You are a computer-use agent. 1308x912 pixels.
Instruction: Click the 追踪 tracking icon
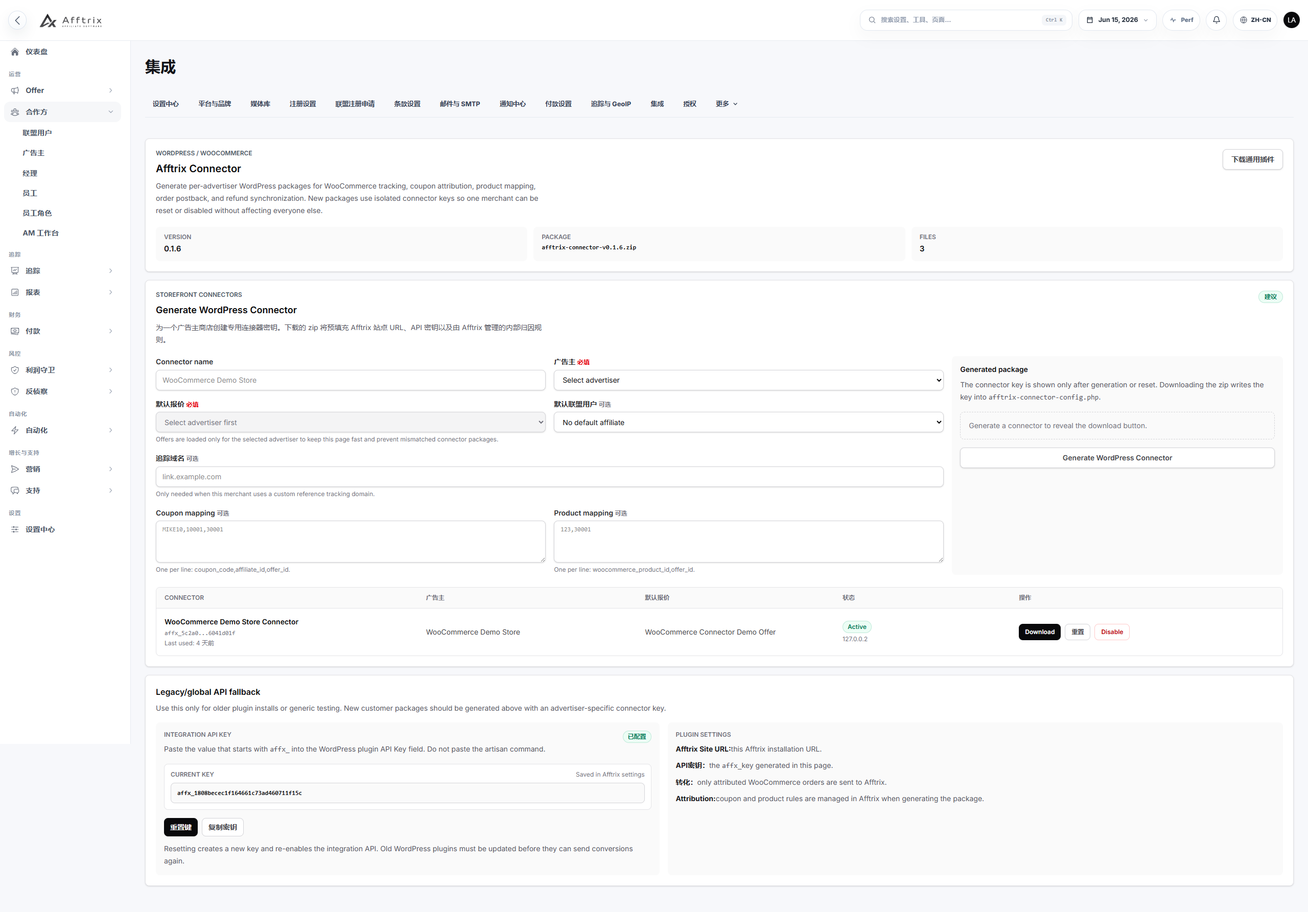pyautogui.click(x=15, y=271)
